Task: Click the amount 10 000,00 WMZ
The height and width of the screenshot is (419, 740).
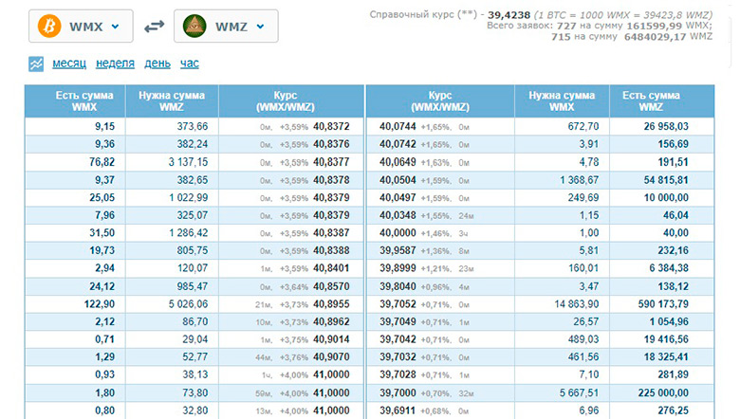Action: (x=666, y=197)
